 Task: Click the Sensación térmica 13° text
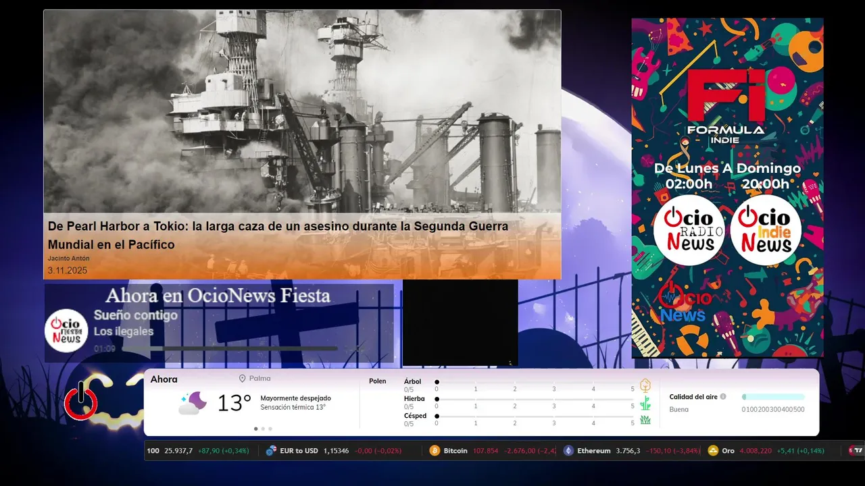(x=293, y=407)
